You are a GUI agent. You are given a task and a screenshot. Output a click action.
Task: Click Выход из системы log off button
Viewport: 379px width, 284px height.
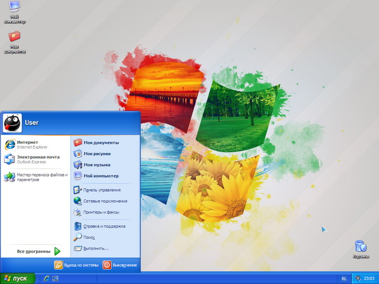[76, 265]
